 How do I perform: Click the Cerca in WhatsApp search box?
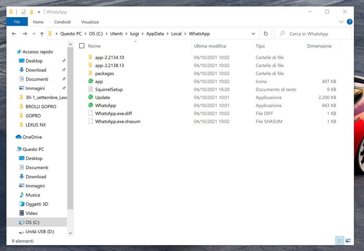(313, 33)
